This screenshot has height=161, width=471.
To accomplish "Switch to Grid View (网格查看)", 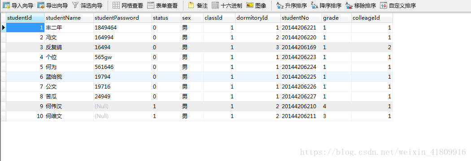I will pos(128,5).
